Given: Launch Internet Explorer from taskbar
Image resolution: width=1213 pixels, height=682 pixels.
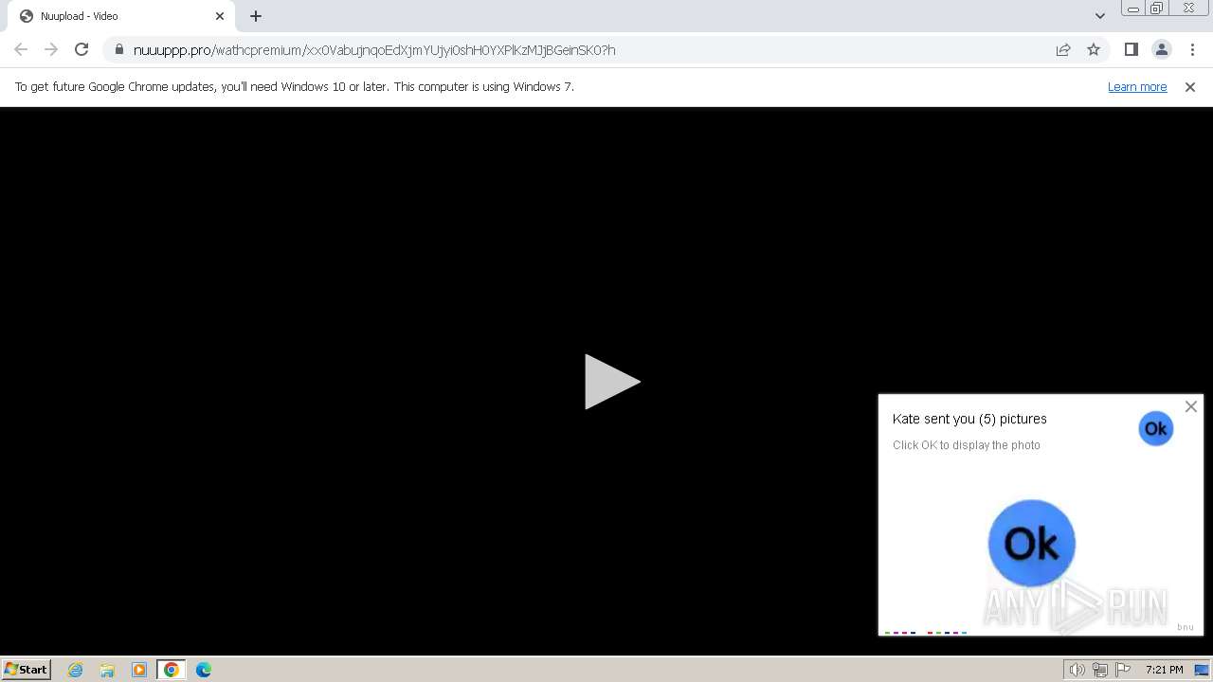Looking at the screenshot, I should coord(75,670).
